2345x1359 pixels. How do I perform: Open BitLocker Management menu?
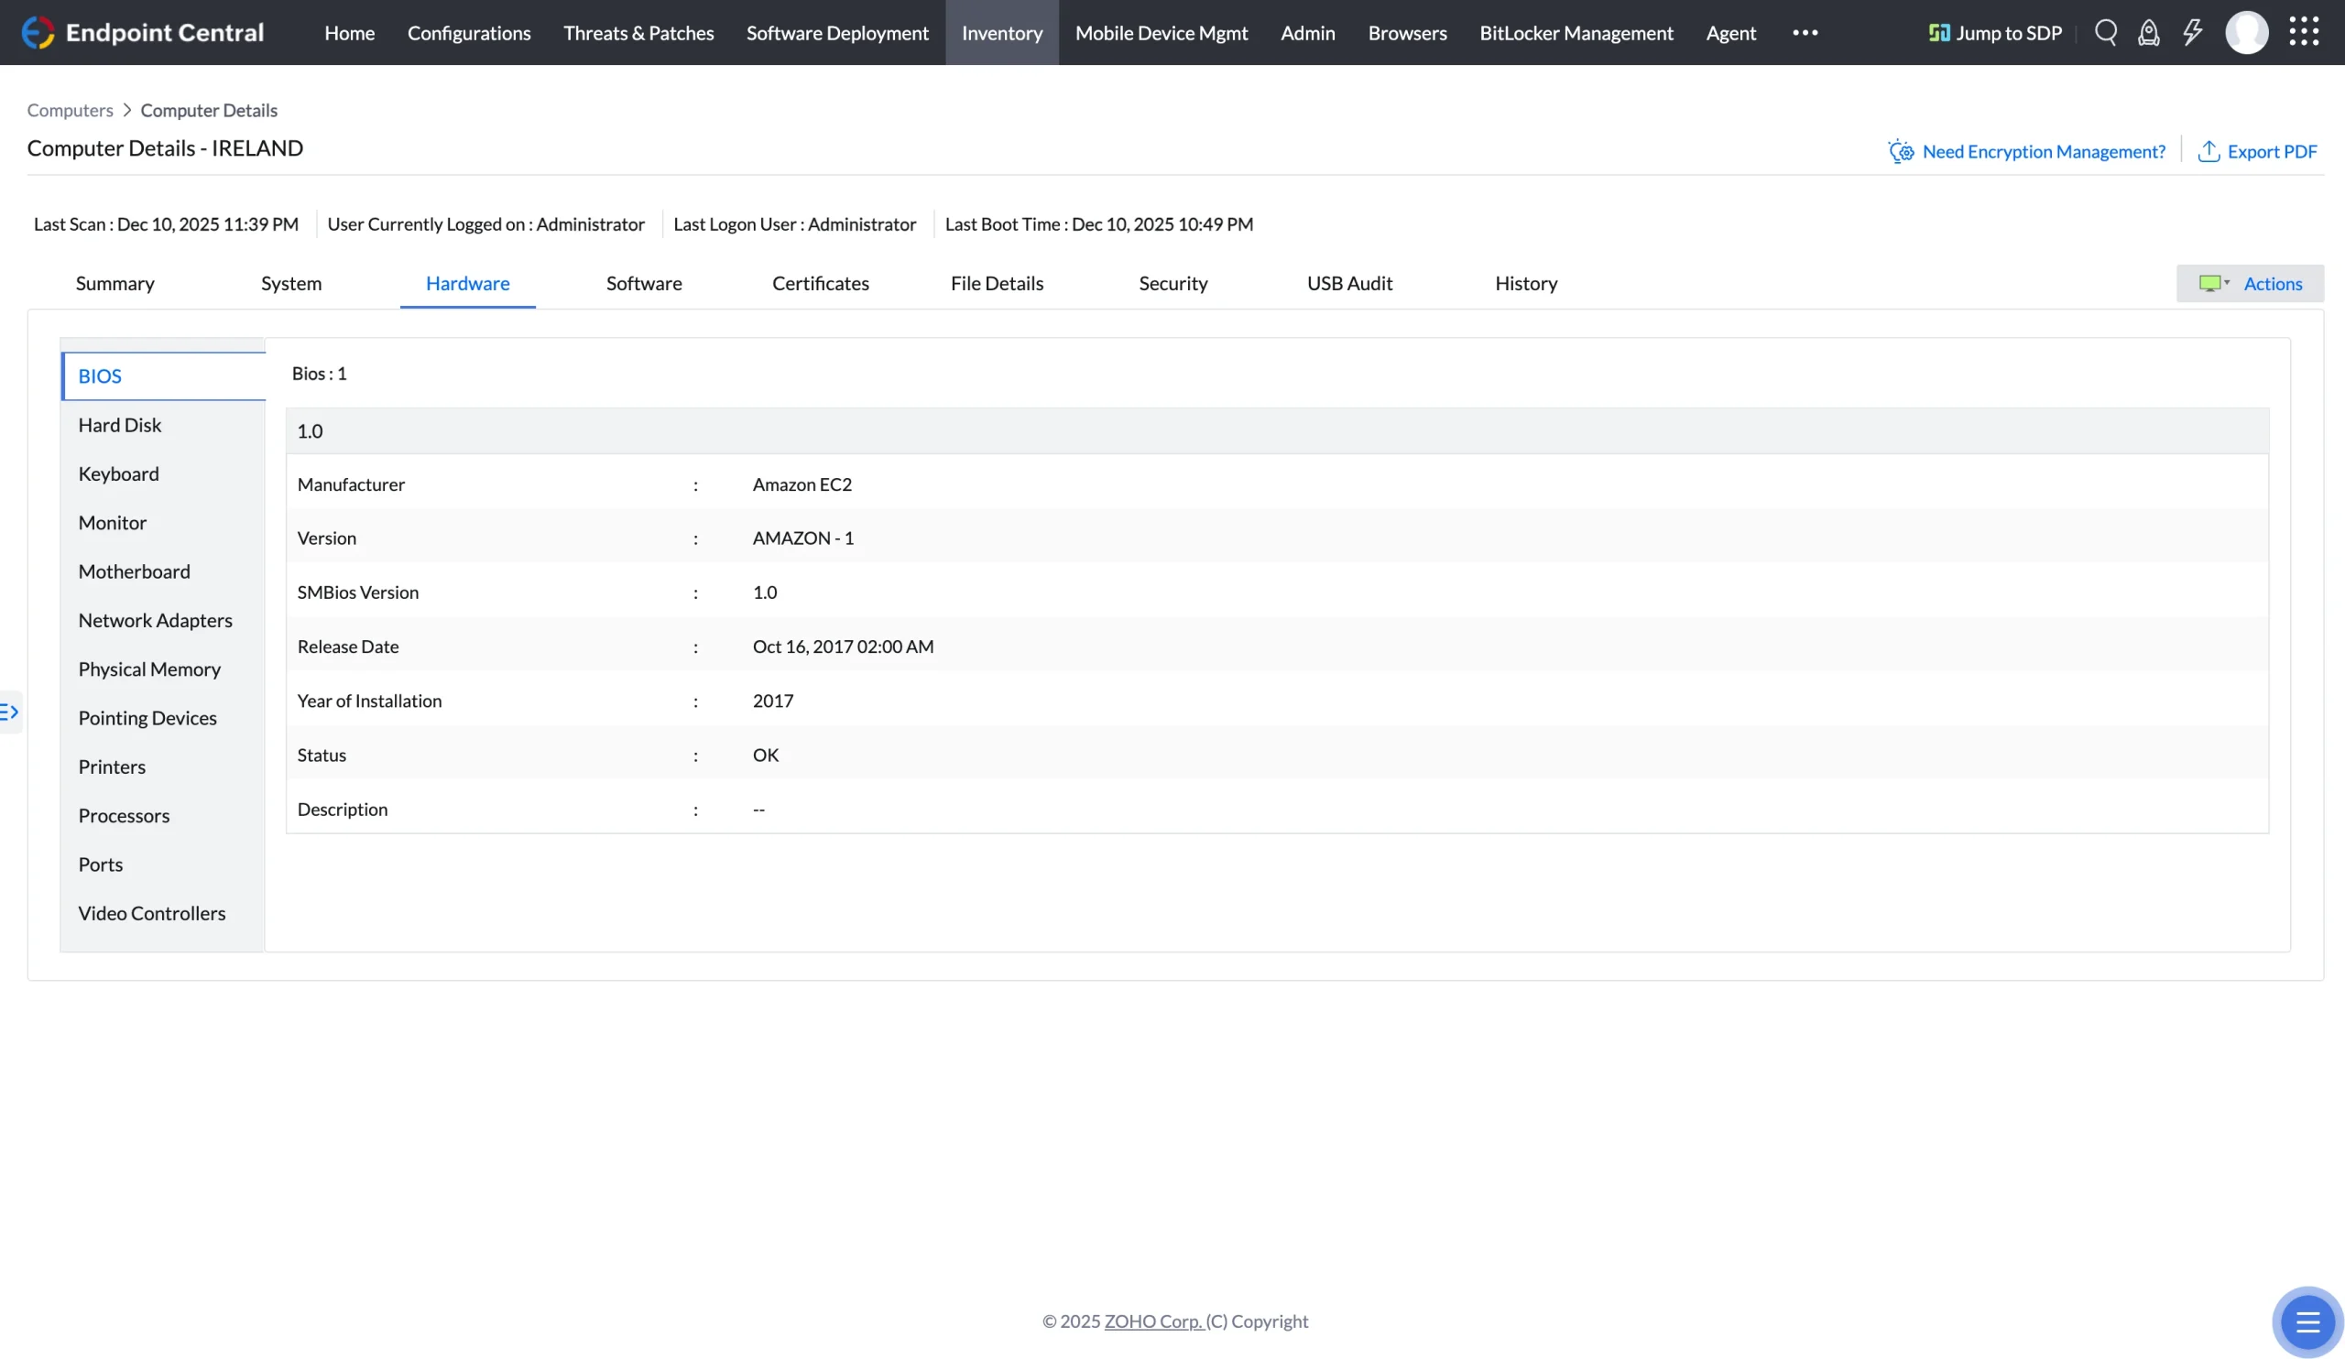tap(1576, 33)
